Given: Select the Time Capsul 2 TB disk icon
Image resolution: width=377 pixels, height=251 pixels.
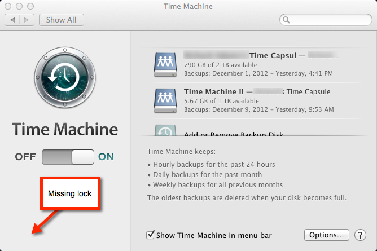Looking at the screenshot, I should pos(165,65).
